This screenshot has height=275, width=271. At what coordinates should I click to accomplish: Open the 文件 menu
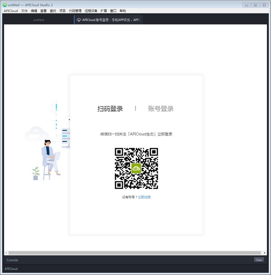24,10
